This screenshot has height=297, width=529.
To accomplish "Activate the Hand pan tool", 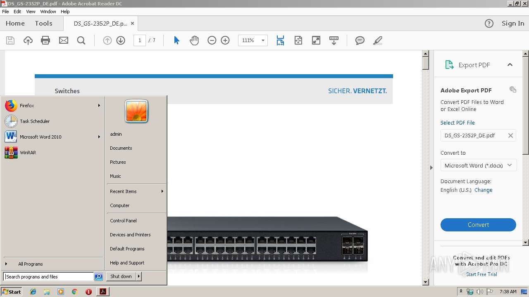I will coord(194,40).
